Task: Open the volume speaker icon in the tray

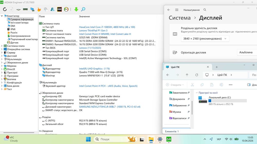Action: pyautogui.click(x=231, y=139)
